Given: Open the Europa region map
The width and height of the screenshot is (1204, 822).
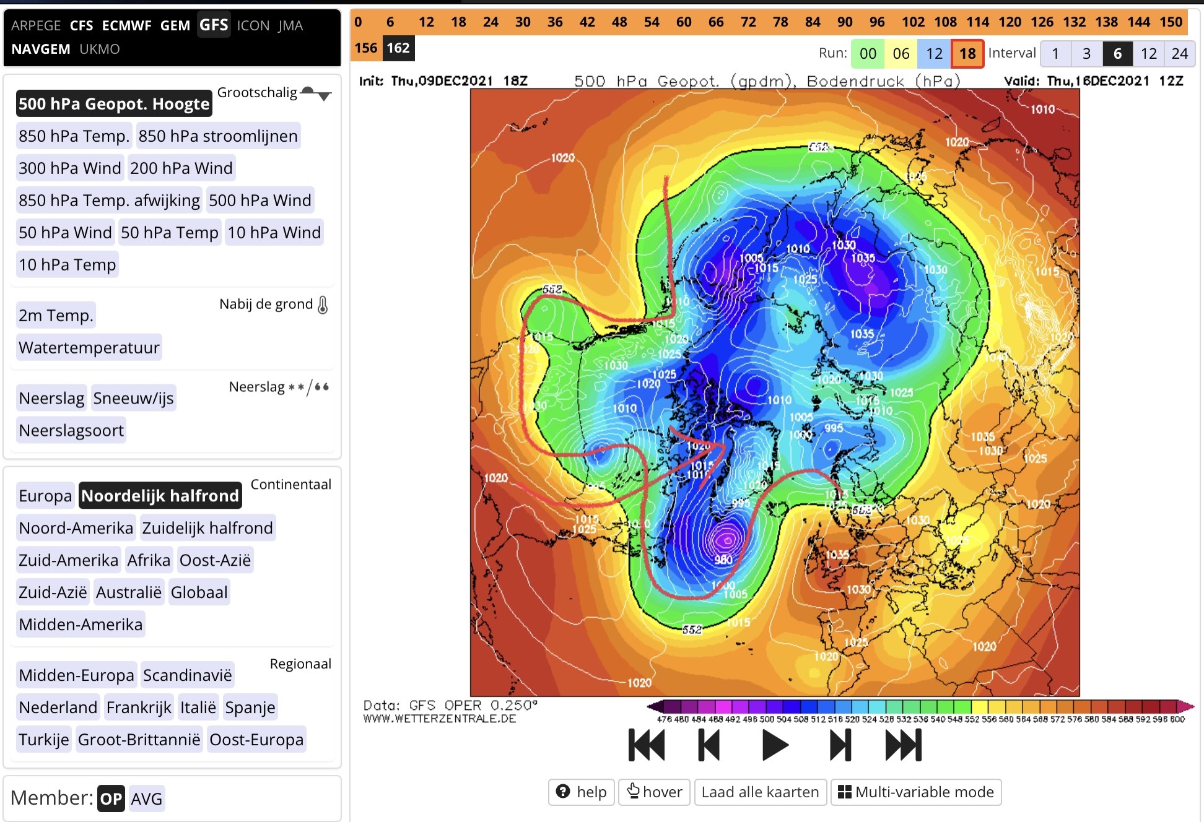Looking at the screenshot, I should (x=45, y=496).
